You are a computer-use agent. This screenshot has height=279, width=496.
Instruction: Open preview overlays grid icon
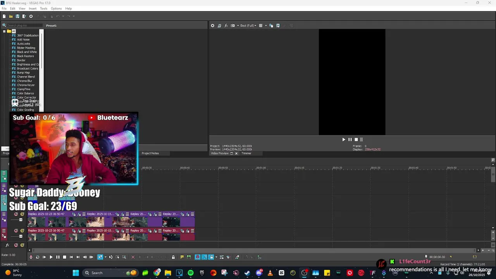click(261, 26)
